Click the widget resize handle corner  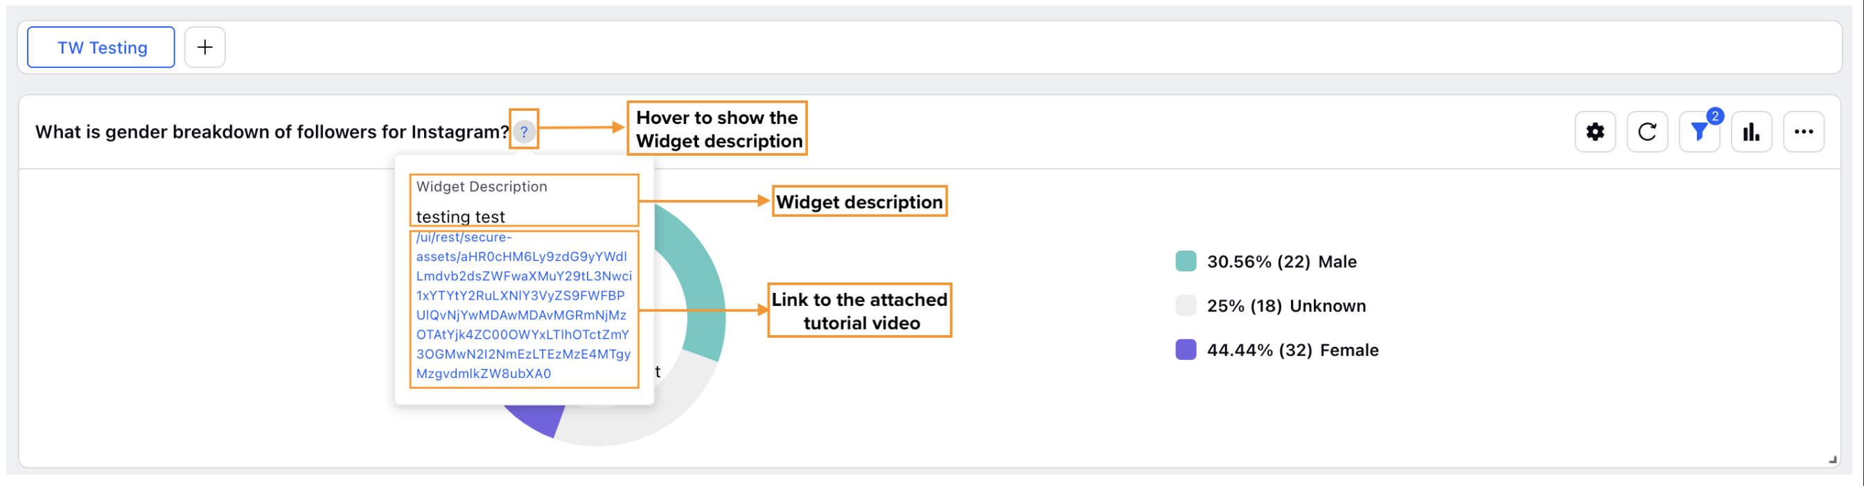click(x=1832, y=460)
